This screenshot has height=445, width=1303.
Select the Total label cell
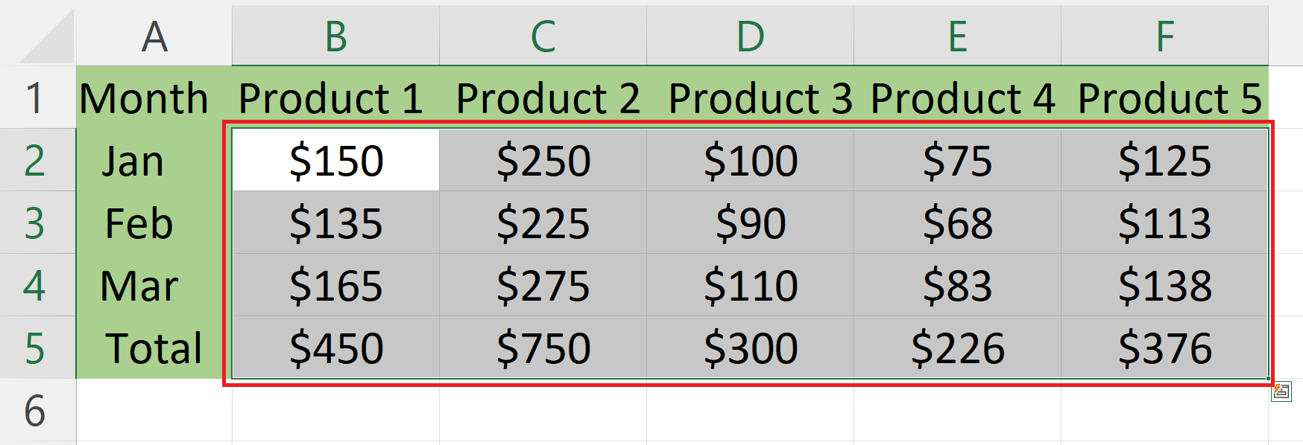[x=154, y=348]
